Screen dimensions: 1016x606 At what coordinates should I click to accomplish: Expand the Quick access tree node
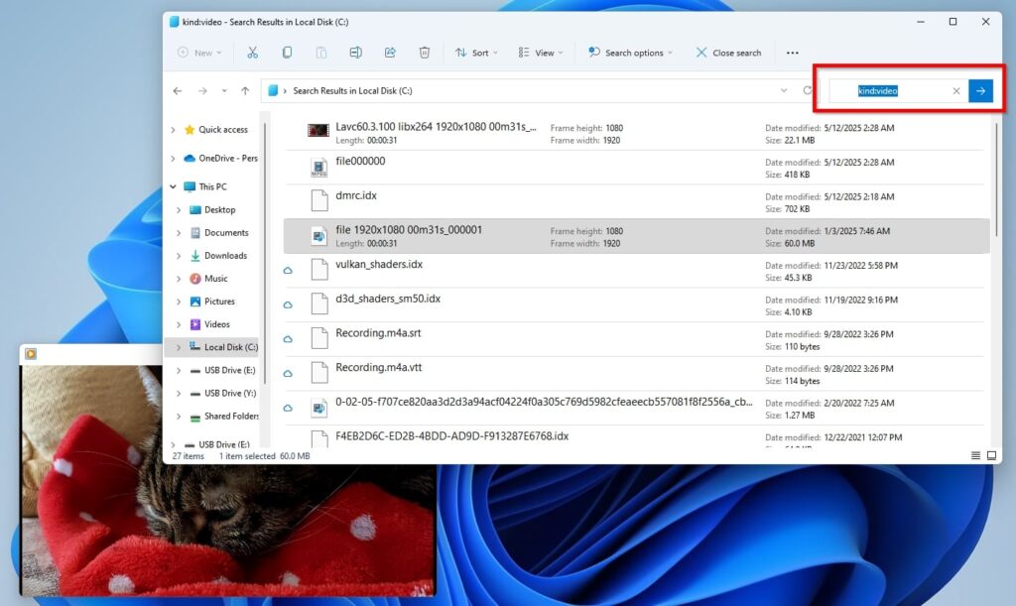click(x=174, y=130)
